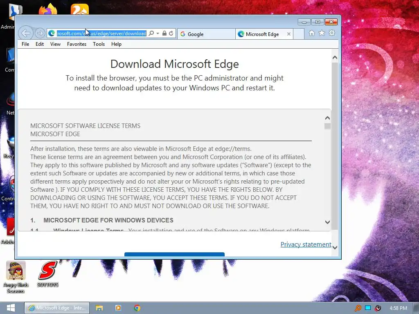Click the blue monitor tray icon
419x314 pixels.
[368, 308]
